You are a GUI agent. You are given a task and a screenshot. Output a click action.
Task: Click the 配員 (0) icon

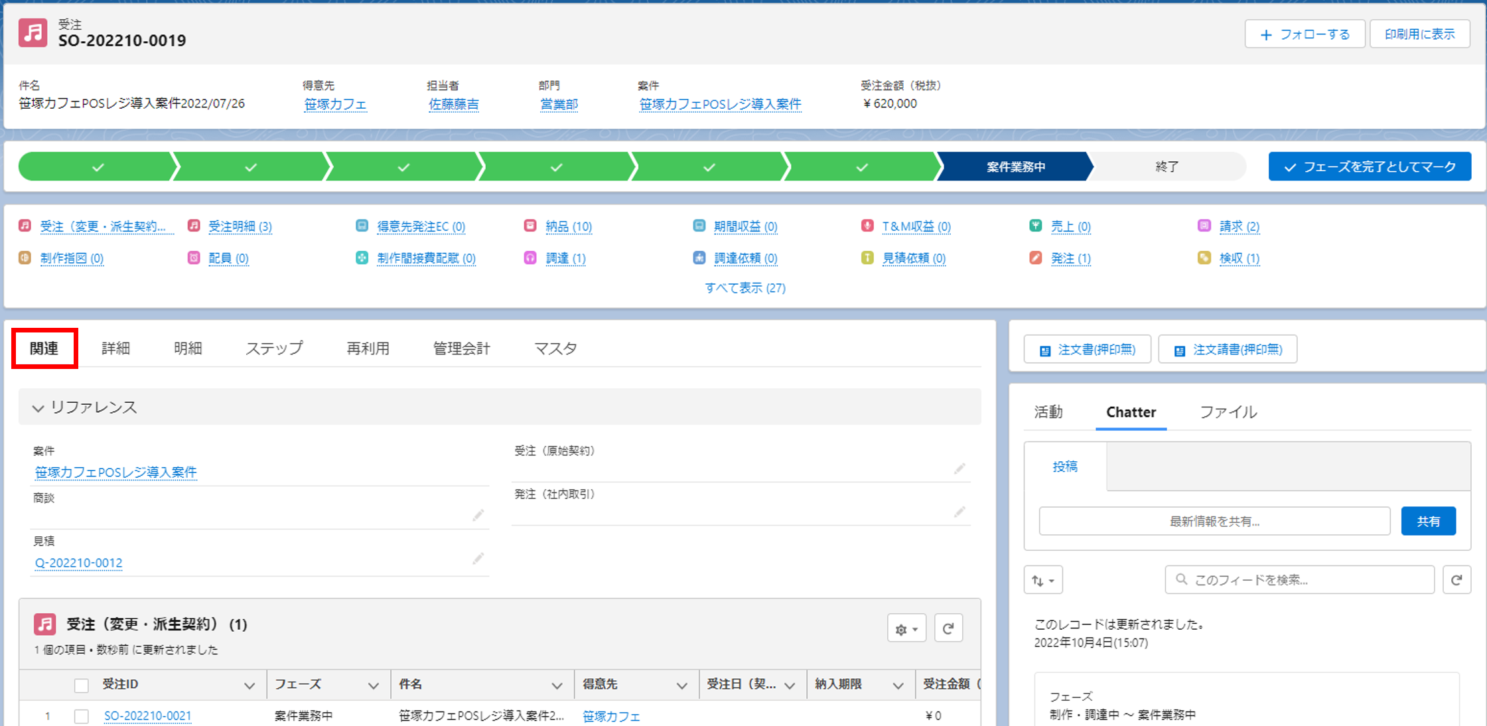194,257
